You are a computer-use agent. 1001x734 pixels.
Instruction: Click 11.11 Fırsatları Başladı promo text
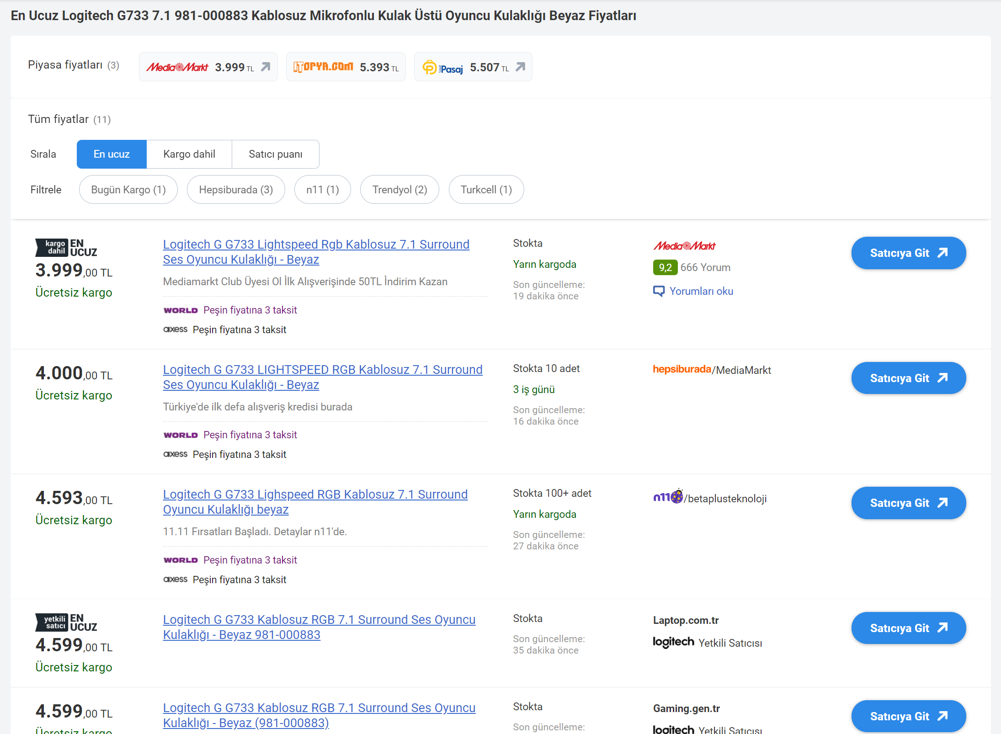coord(255,532)
